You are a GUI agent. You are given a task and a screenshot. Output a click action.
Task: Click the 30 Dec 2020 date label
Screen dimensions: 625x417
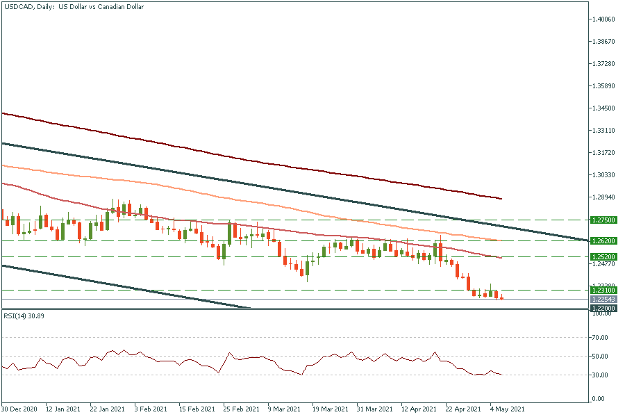(x=19, y=409)
